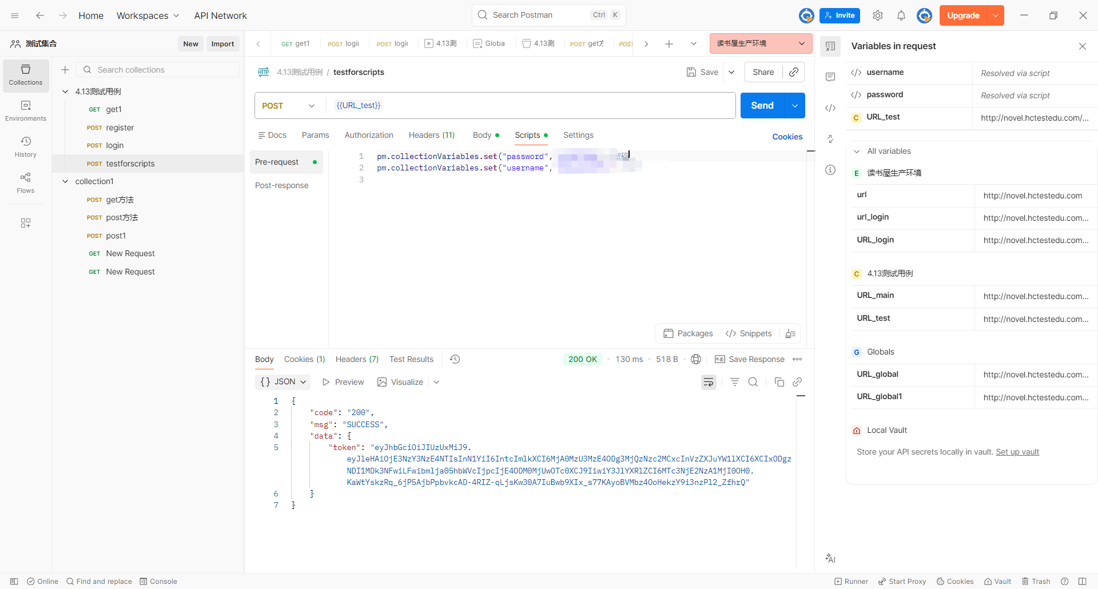Open the Workspaces dropdown
Viewport: 1098px width, 589px height.
148,15
